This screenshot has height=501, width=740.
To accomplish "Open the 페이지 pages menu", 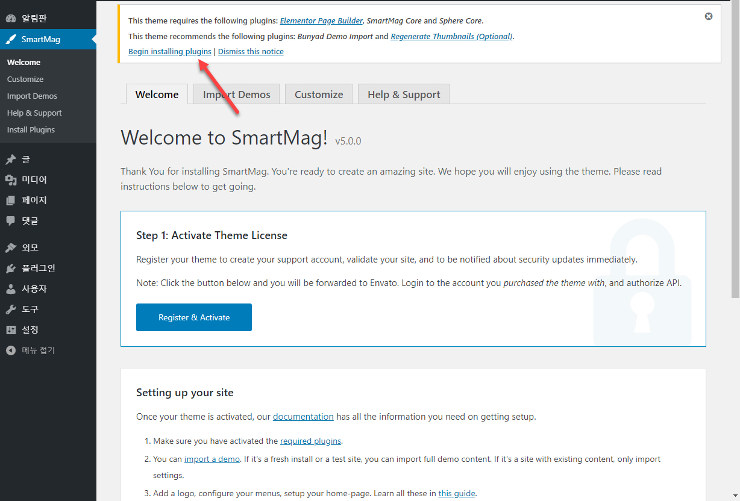I will point(48,201).
